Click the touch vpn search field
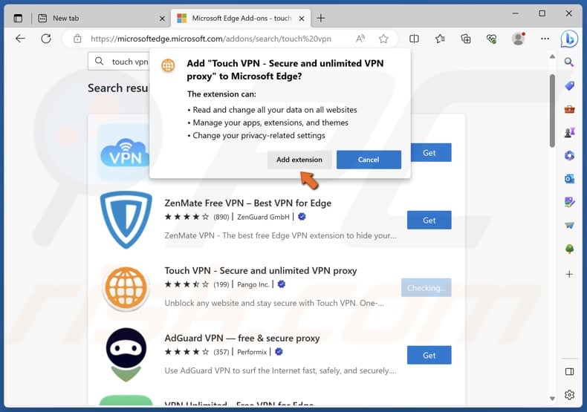 119,62
